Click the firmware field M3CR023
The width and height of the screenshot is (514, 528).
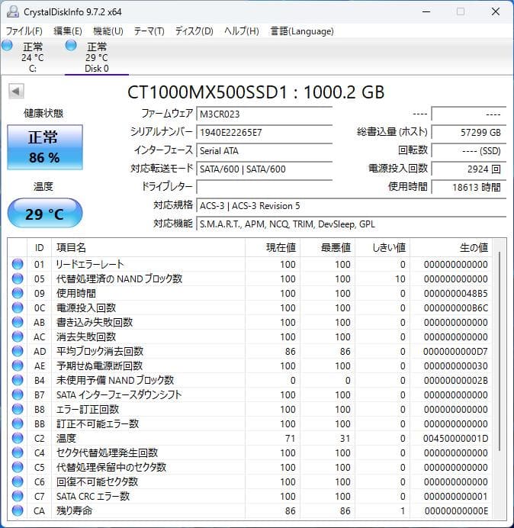coord(264,114)
